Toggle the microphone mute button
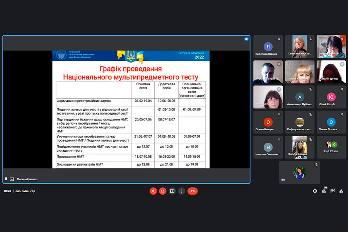Image resolution: width=348 pixels, height=232 pixels. coord(153,191)
